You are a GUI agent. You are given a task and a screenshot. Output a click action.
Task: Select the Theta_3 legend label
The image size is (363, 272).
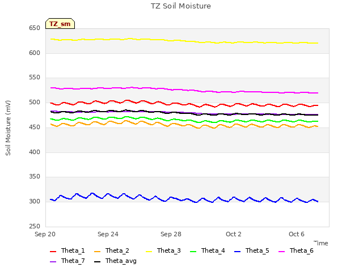169,250
